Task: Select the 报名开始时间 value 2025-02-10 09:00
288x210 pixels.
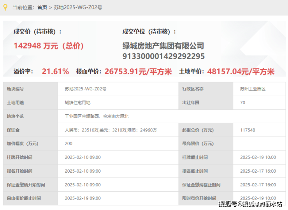Action: 83,171
